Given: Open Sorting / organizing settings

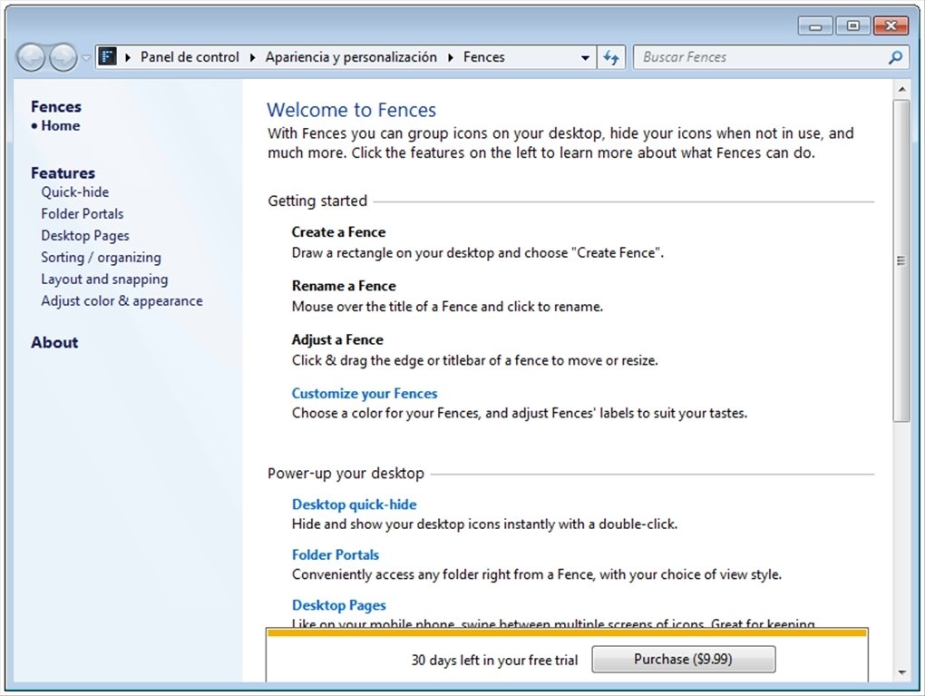Looking at the screenshot, I should (101, 258).
